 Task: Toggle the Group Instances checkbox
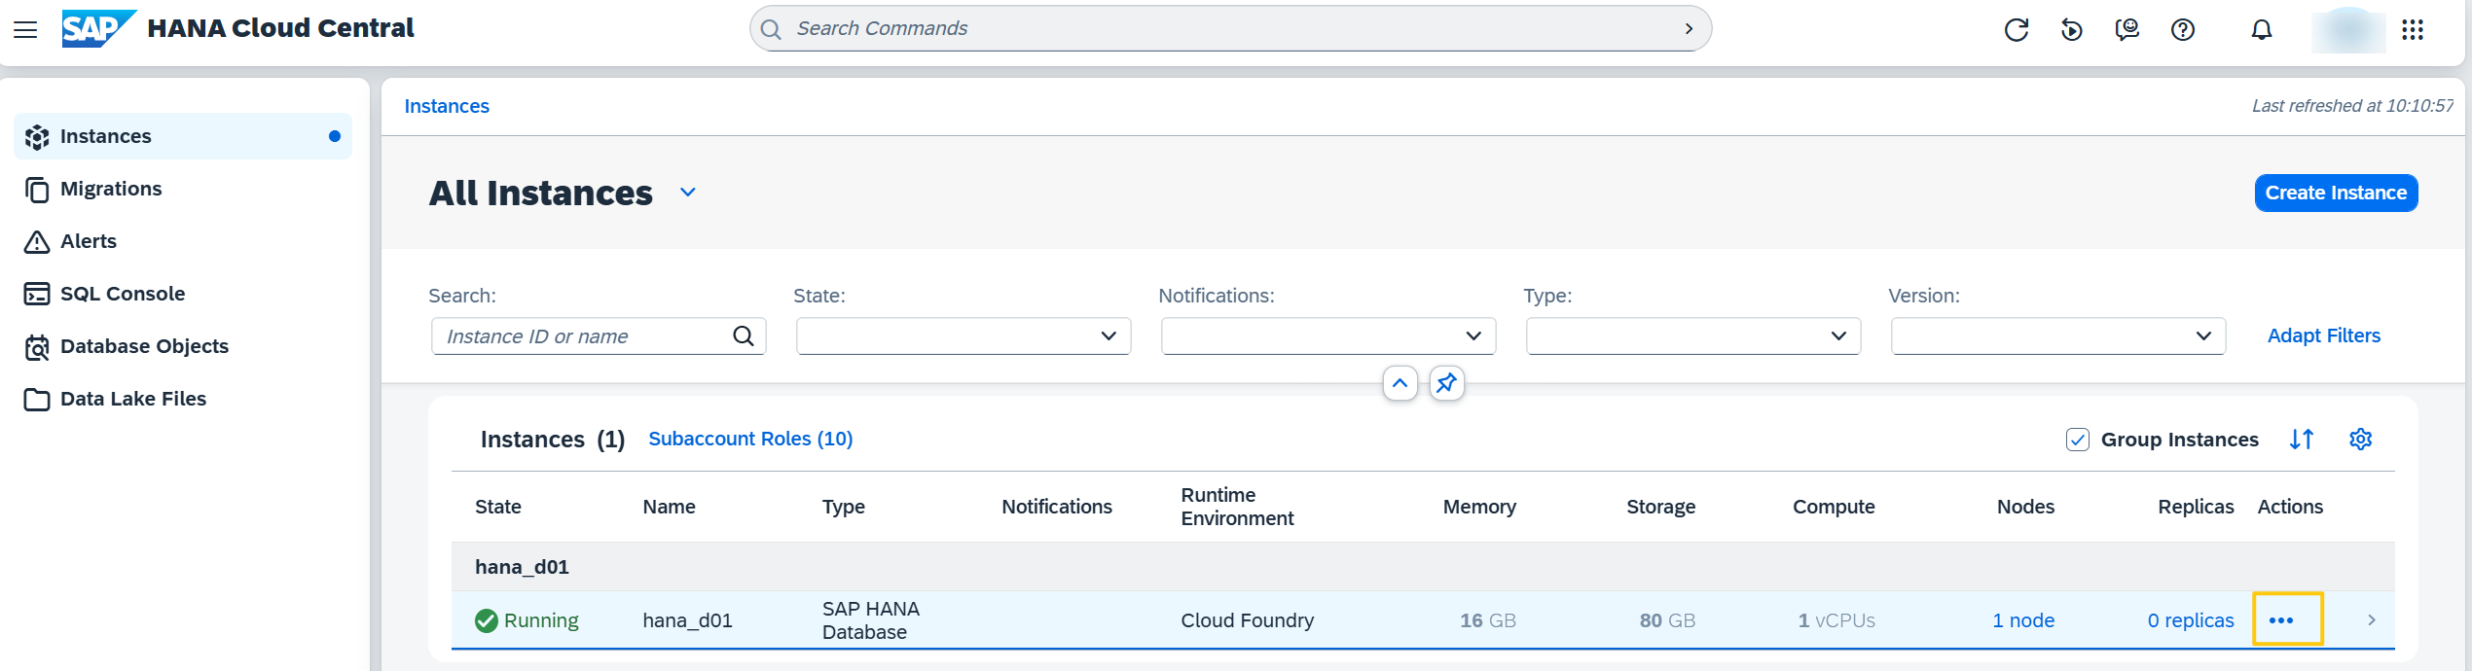[x=2078, y=440]
